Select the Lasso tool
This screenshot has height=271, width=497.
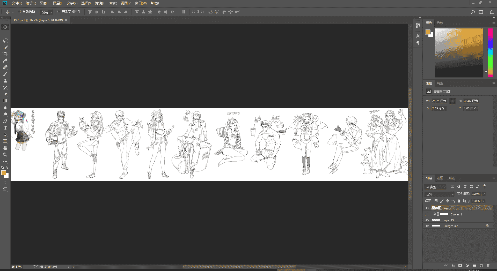[5, 40]
